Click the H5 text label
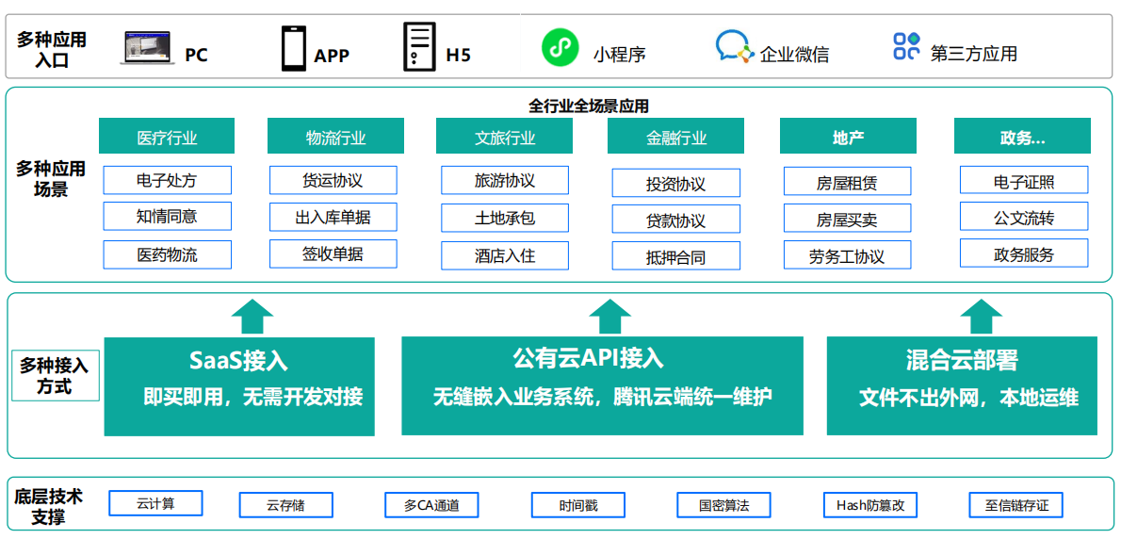 458,55
